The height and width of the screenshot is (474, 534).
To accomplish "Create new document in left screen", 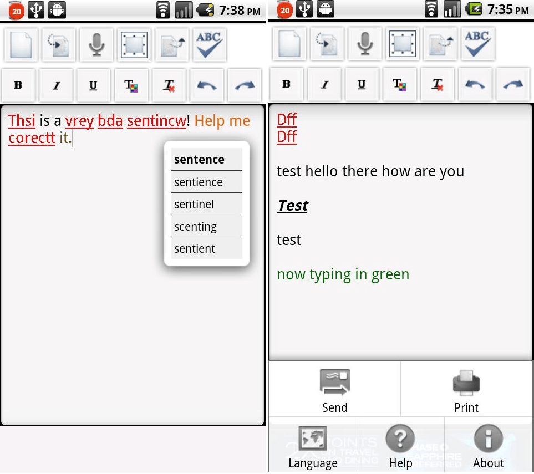I will pyautogui.click(x=21, y=45).
